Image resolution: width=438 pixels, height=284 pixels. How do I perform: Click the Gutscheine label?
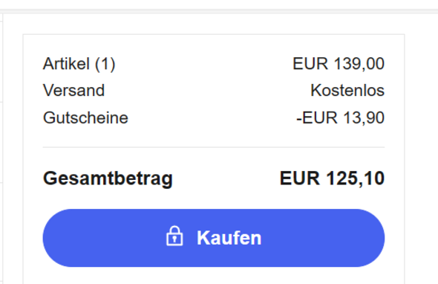[x=85, y=117]
